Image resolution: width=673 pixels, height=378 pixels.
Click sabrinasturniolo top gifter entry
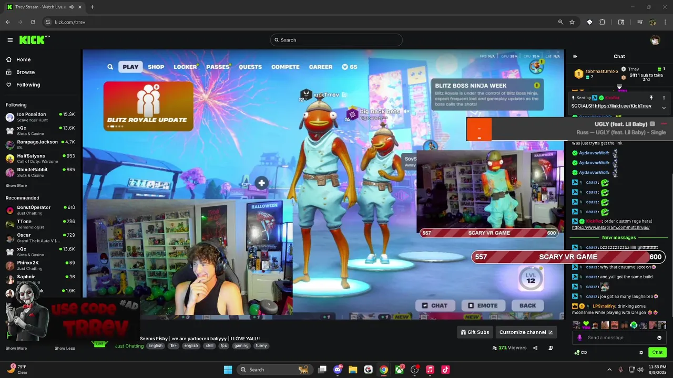click(x=596, y=74)
